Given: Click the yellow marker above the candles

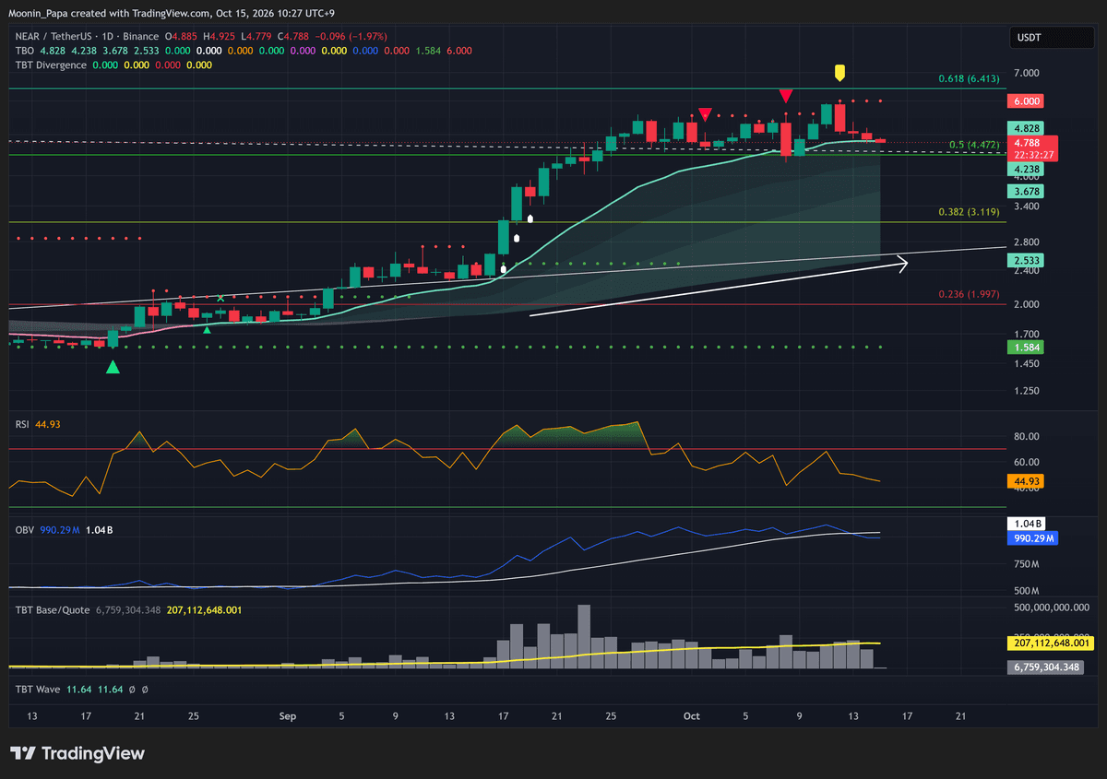Looking at the screenshot, I should tap(839, 73).
